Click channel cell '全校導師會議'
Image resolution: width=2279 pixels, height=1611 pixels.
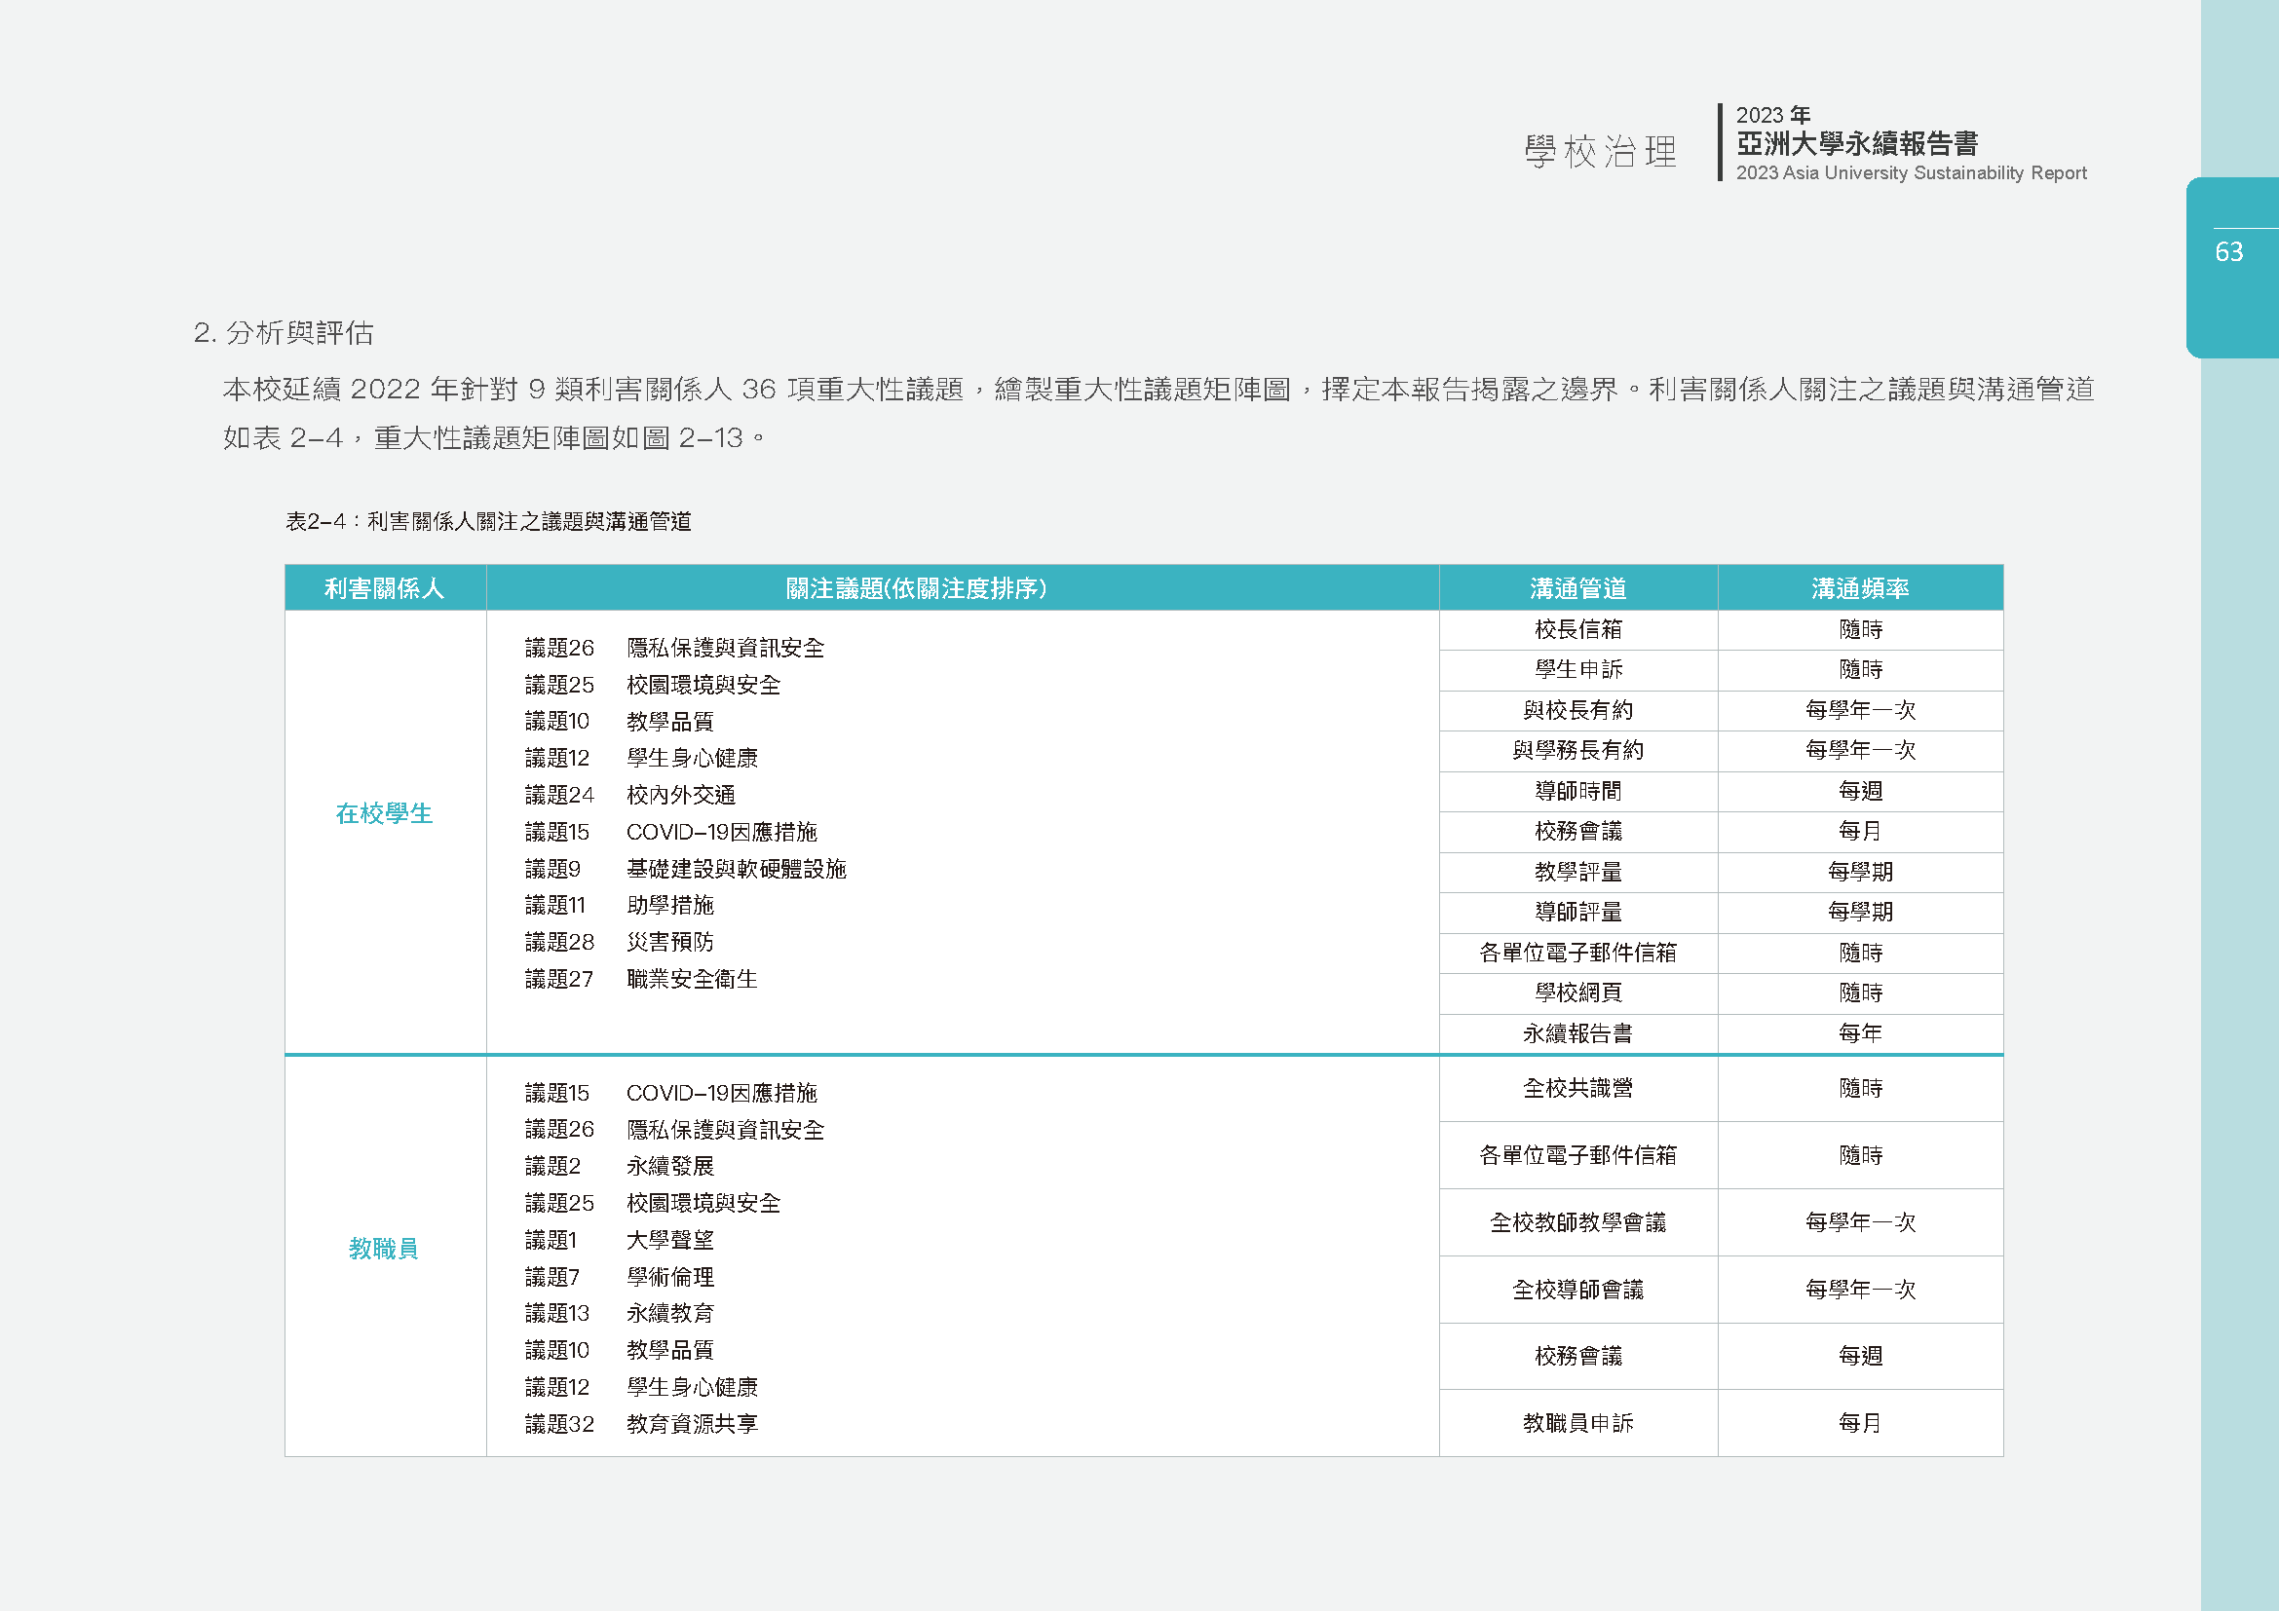click(1578, 1290)
